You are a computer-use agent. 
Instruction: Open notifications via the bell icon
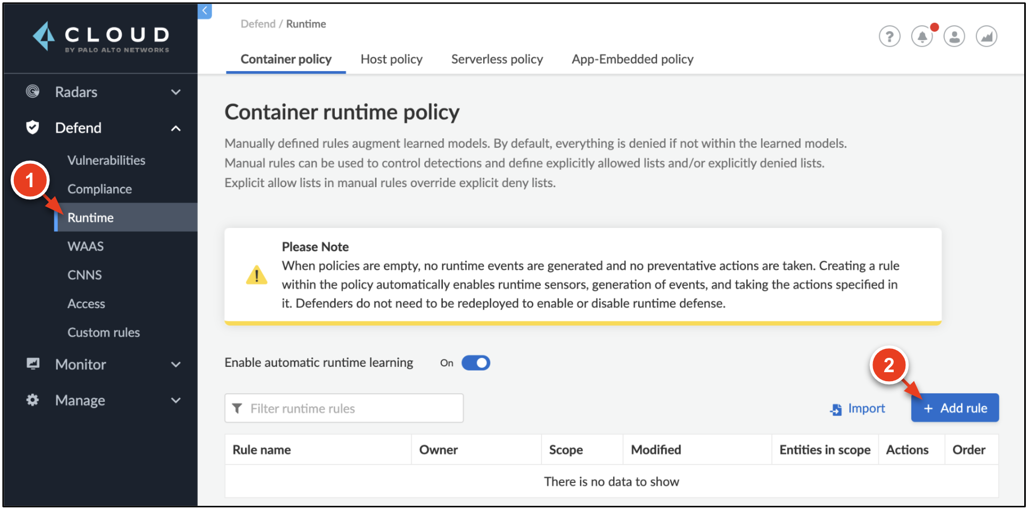click(922, 36)
